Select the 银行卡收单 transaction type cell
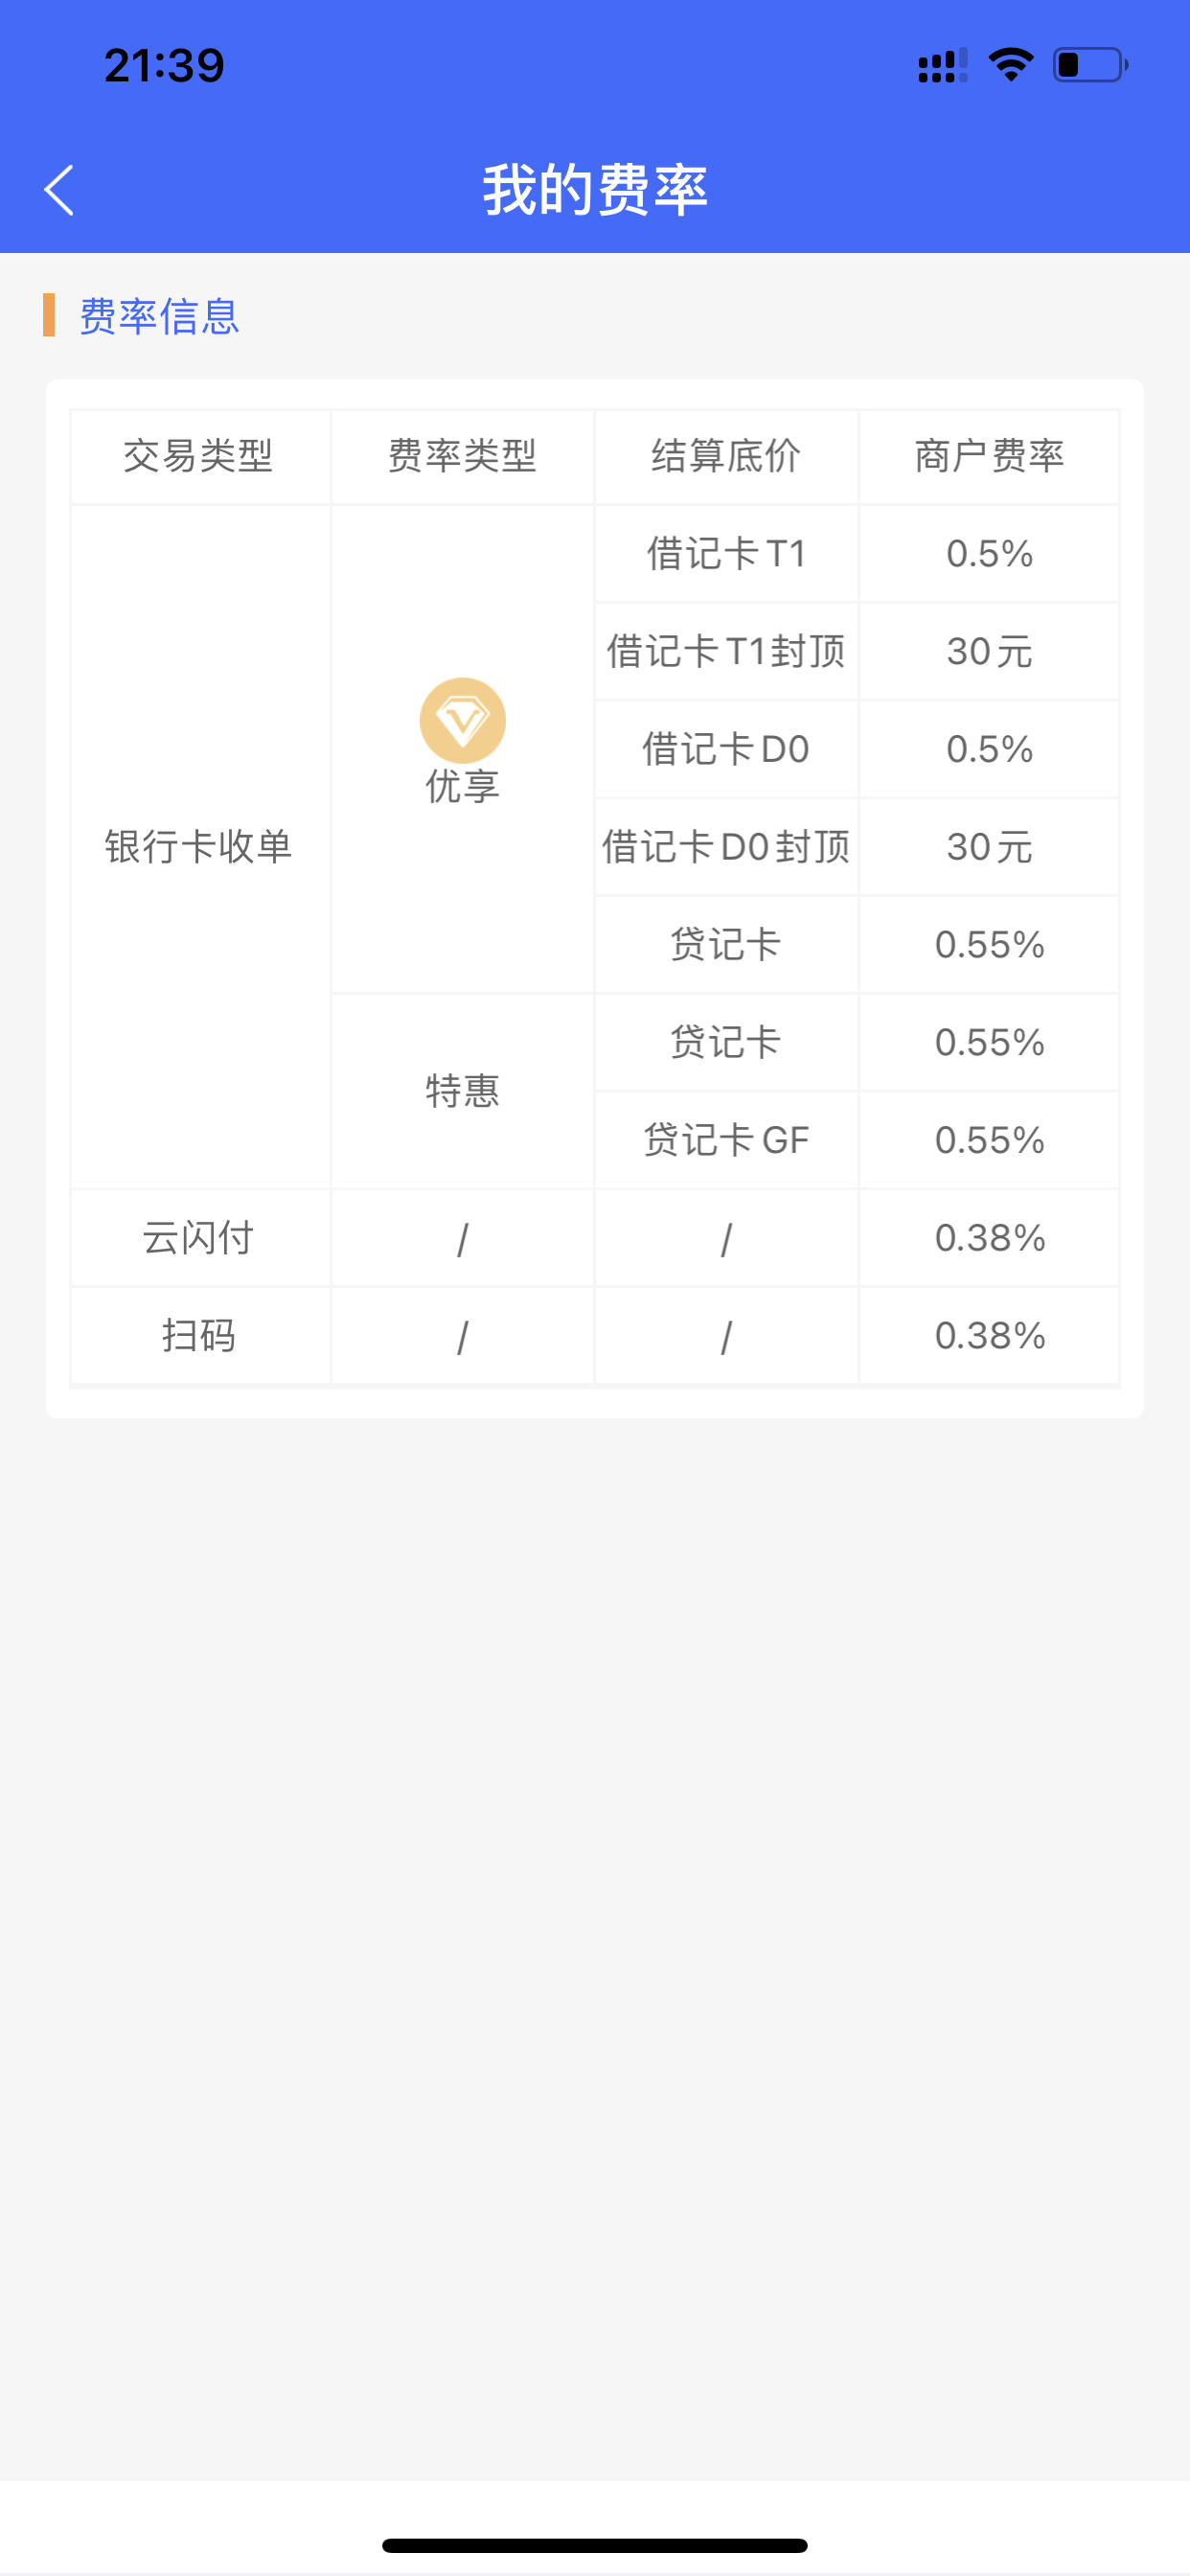The image size is (1190, 2576). (199, 847)
